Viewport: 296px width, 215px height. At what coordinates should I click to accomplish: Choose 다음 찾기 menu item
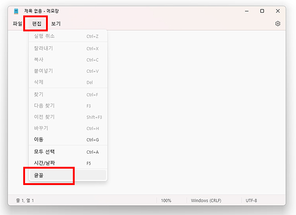click(68, 106)
